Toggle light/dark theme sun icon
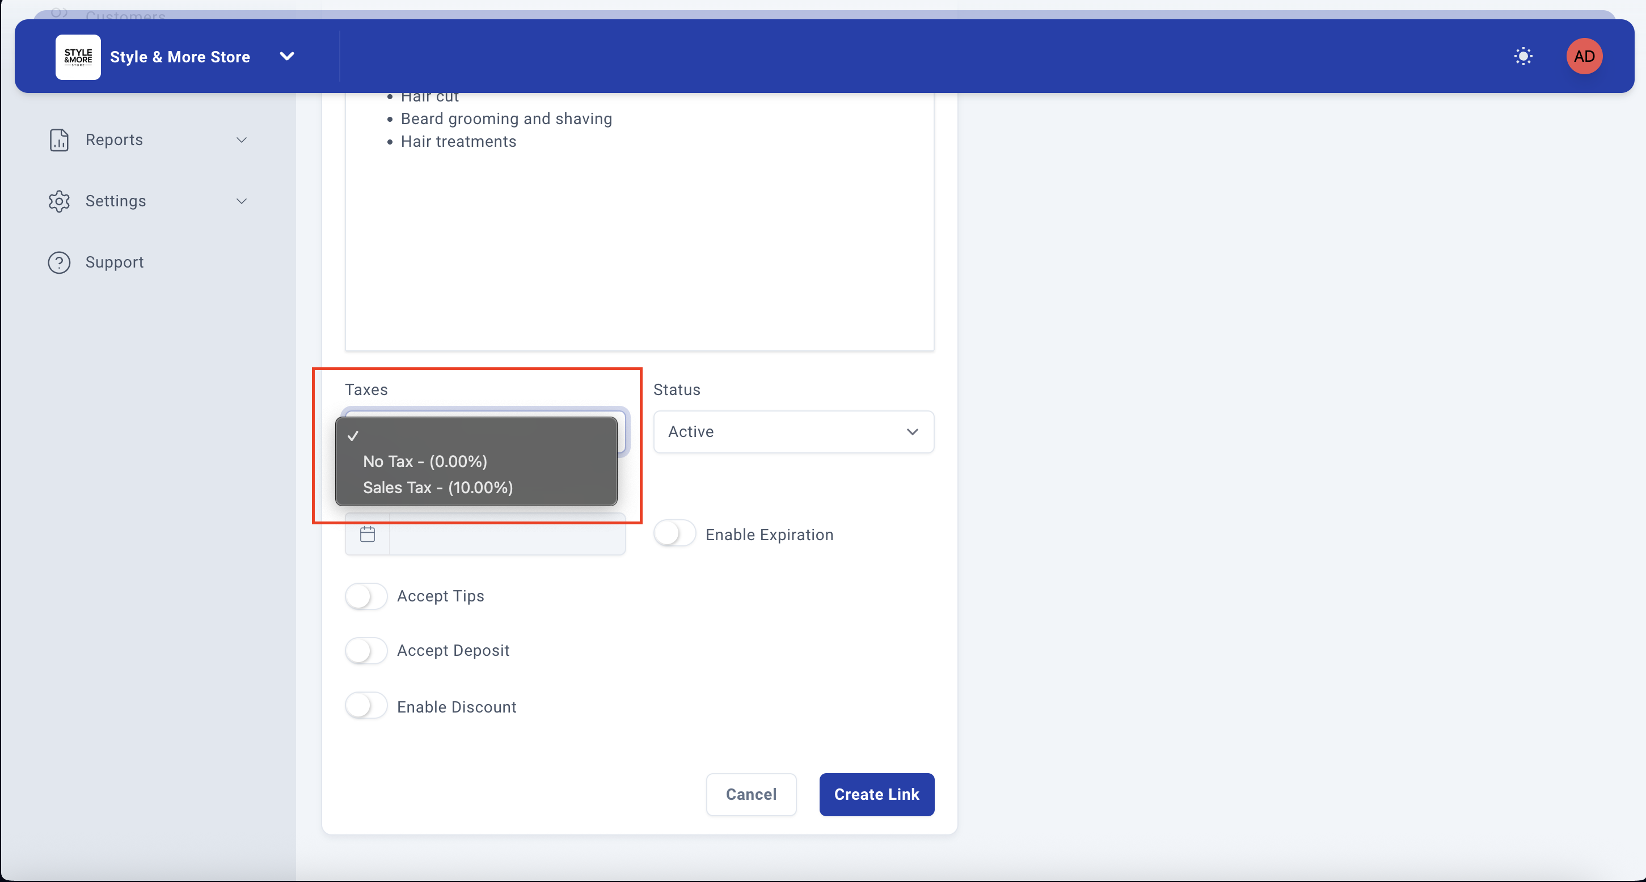 click(1523, 56)
